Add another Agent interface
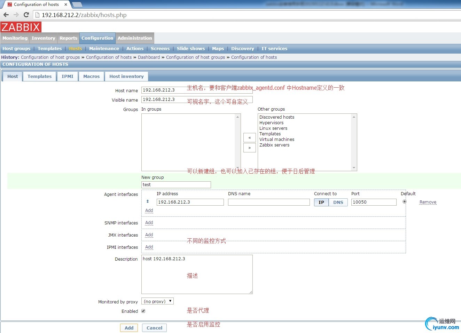The width and height of the screenshot is (461, 333). 149,211
